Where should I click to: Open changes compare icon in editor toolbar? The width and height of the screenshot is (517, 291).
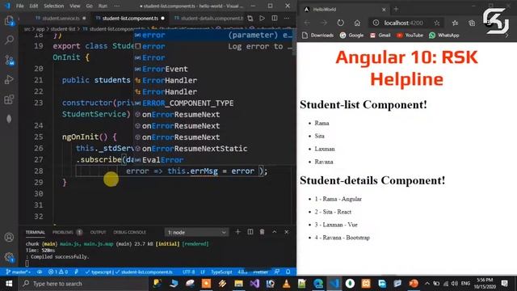[250, 18]
